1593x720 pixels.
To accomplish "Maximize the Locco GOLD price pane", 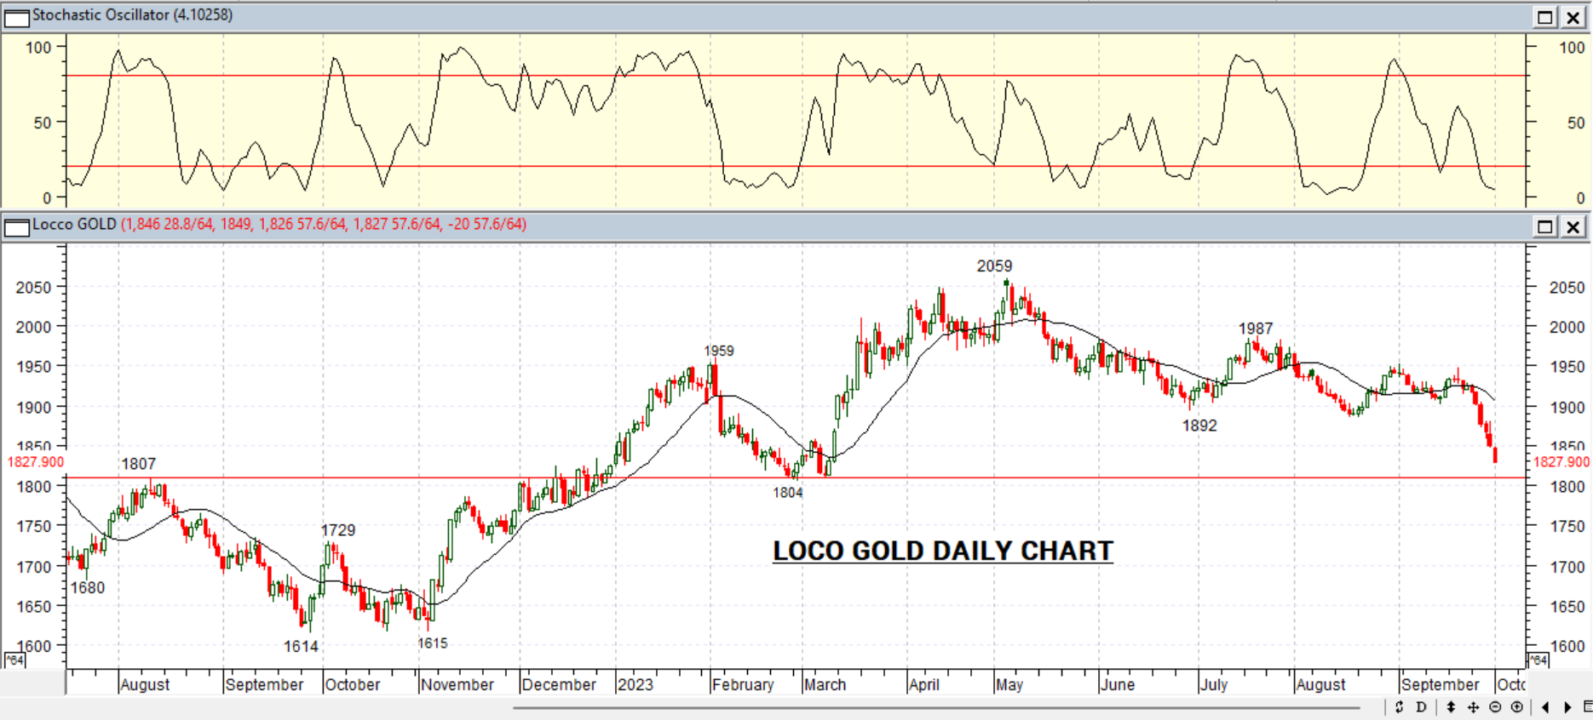I will (x=1545, y=226).
